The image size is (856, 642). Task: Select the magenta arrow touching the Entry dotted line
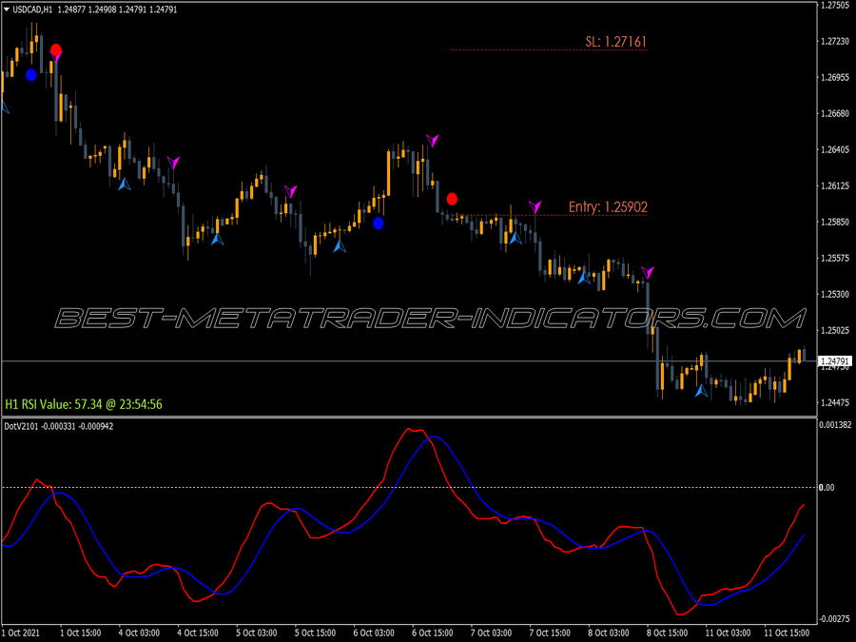click(535, 207)
